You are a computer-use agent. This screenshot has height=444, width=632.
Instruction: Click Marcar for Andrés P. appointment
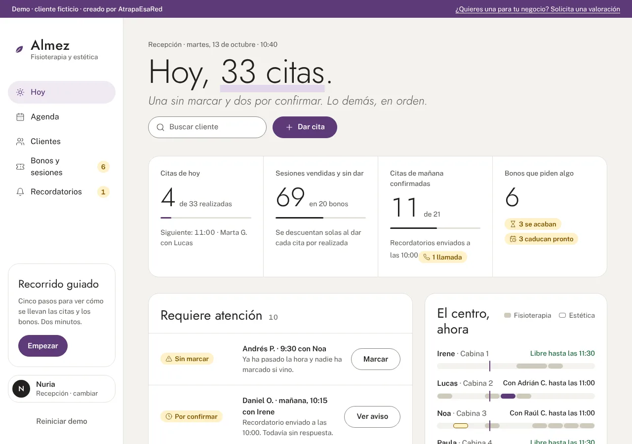[x=376, y=359]
